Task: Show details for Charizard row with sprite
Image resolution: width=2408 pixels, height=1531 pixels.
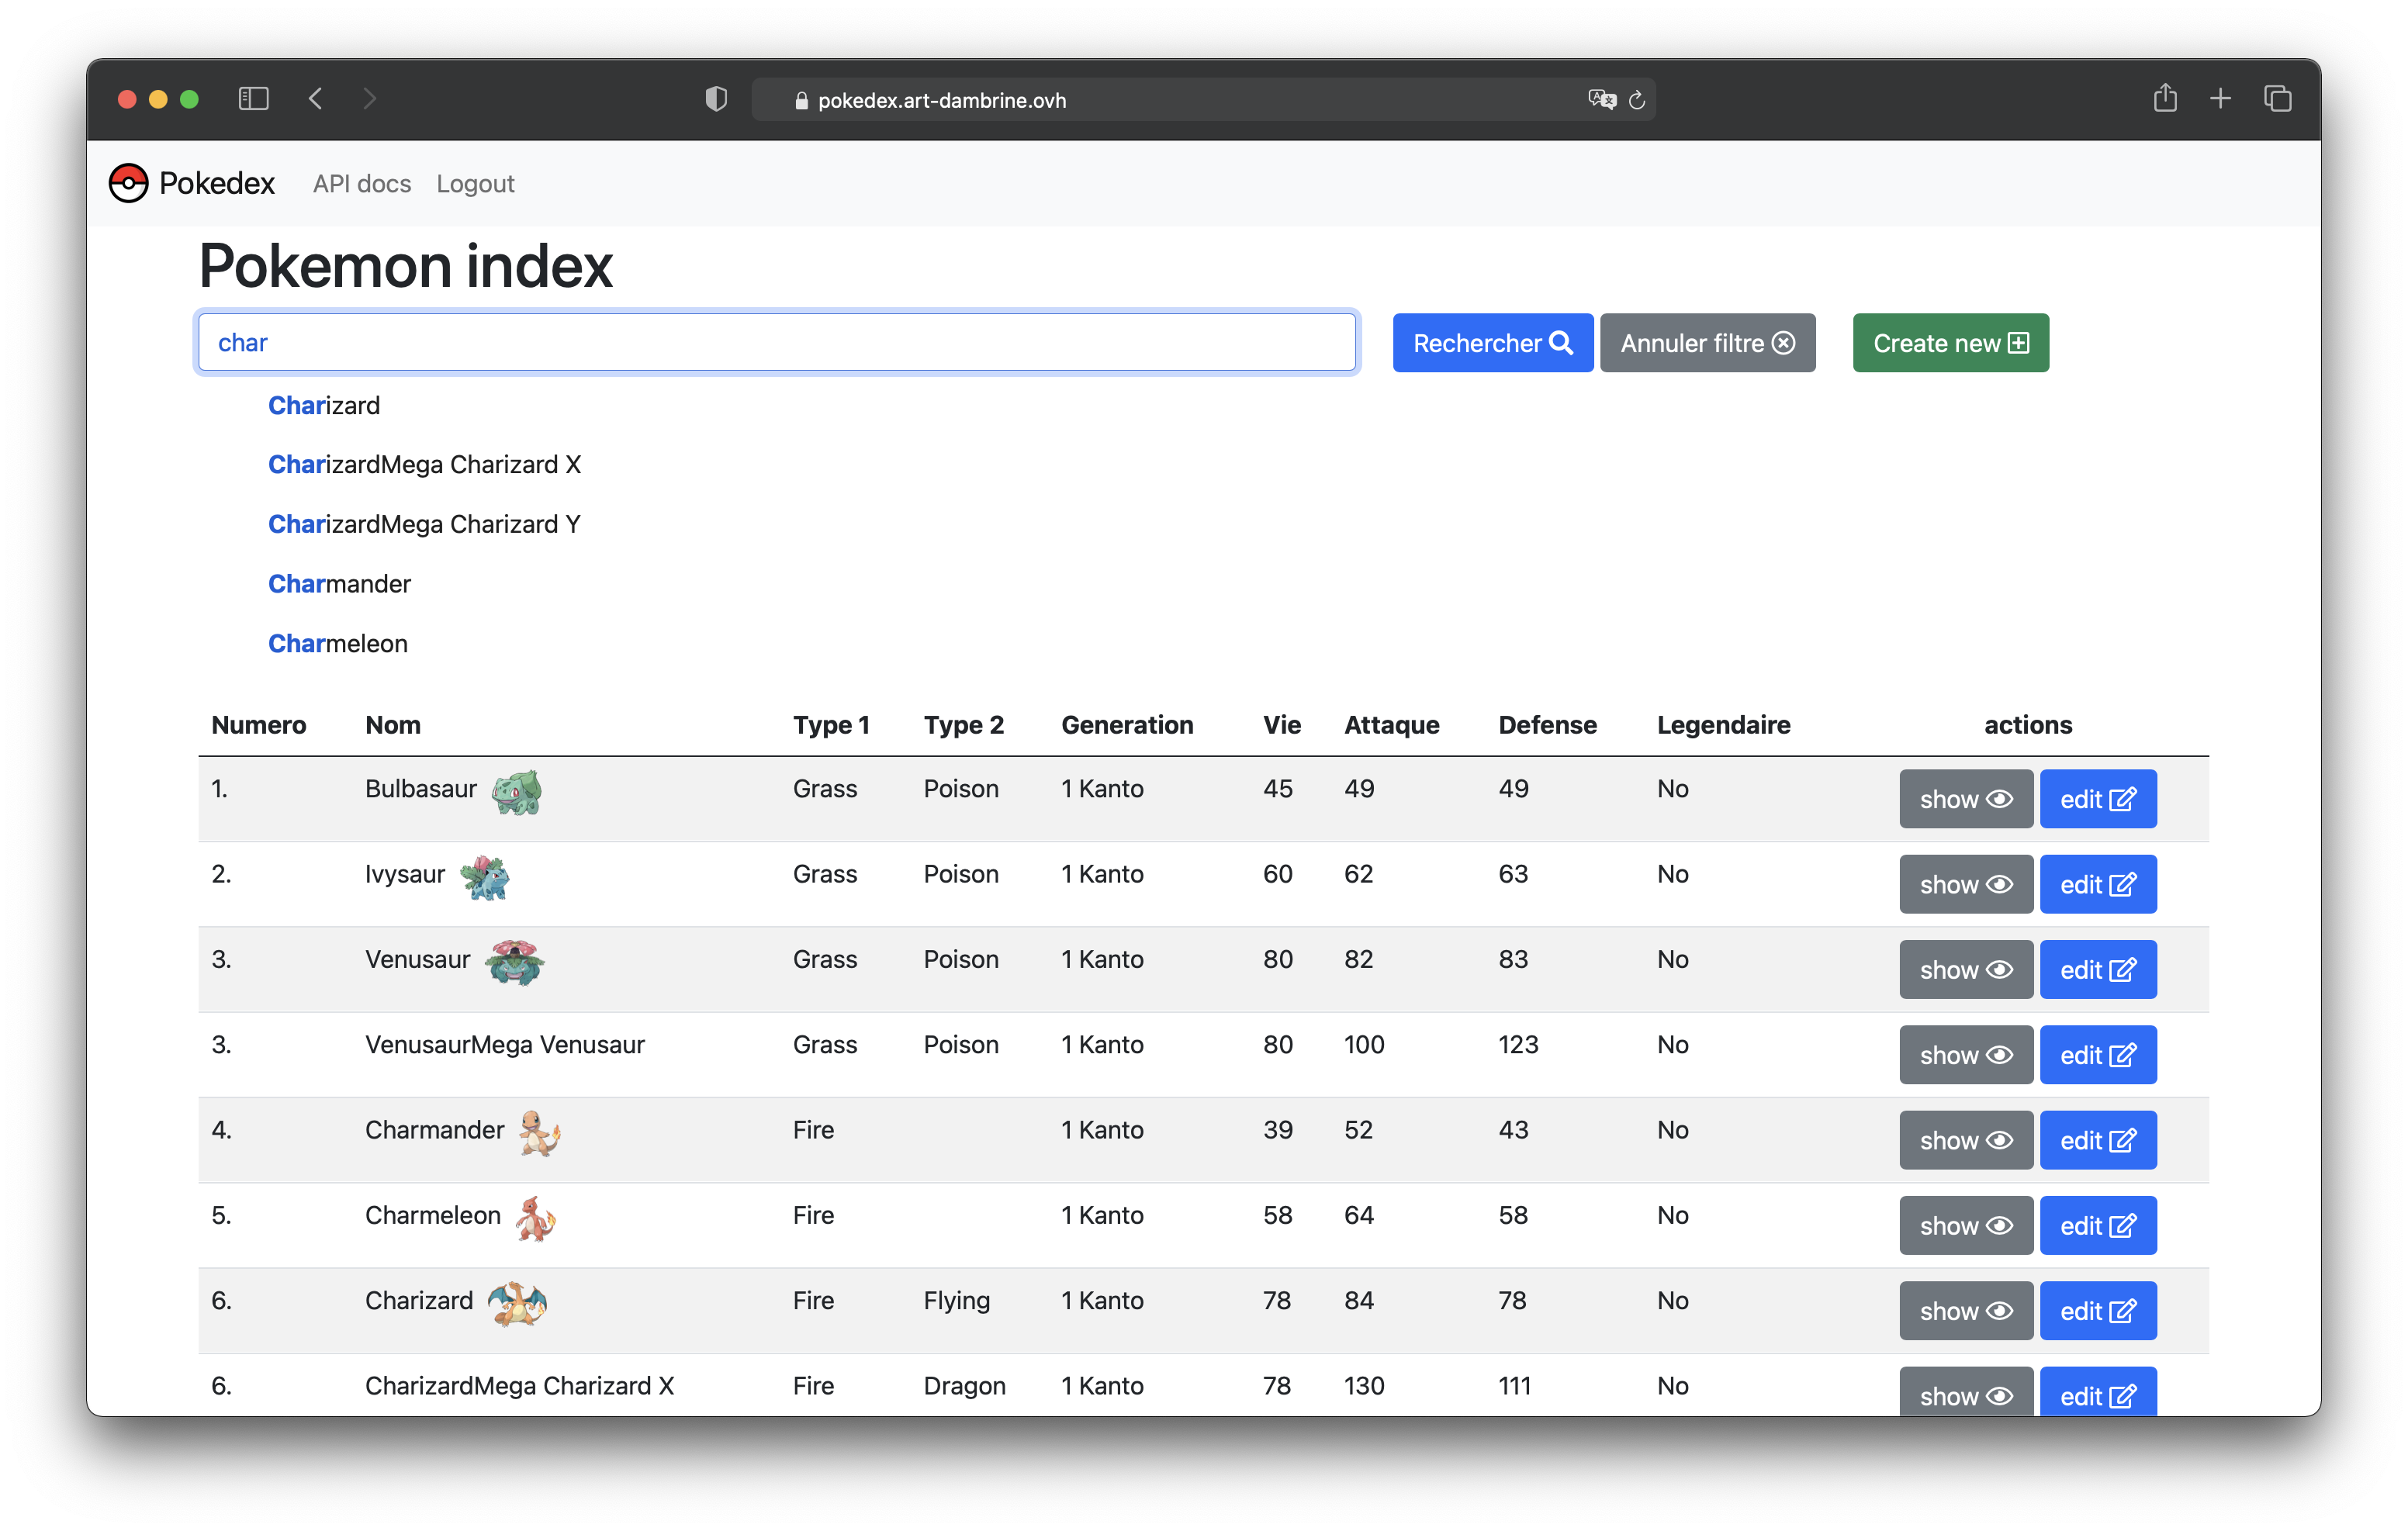Action: pos(1966,1311)
